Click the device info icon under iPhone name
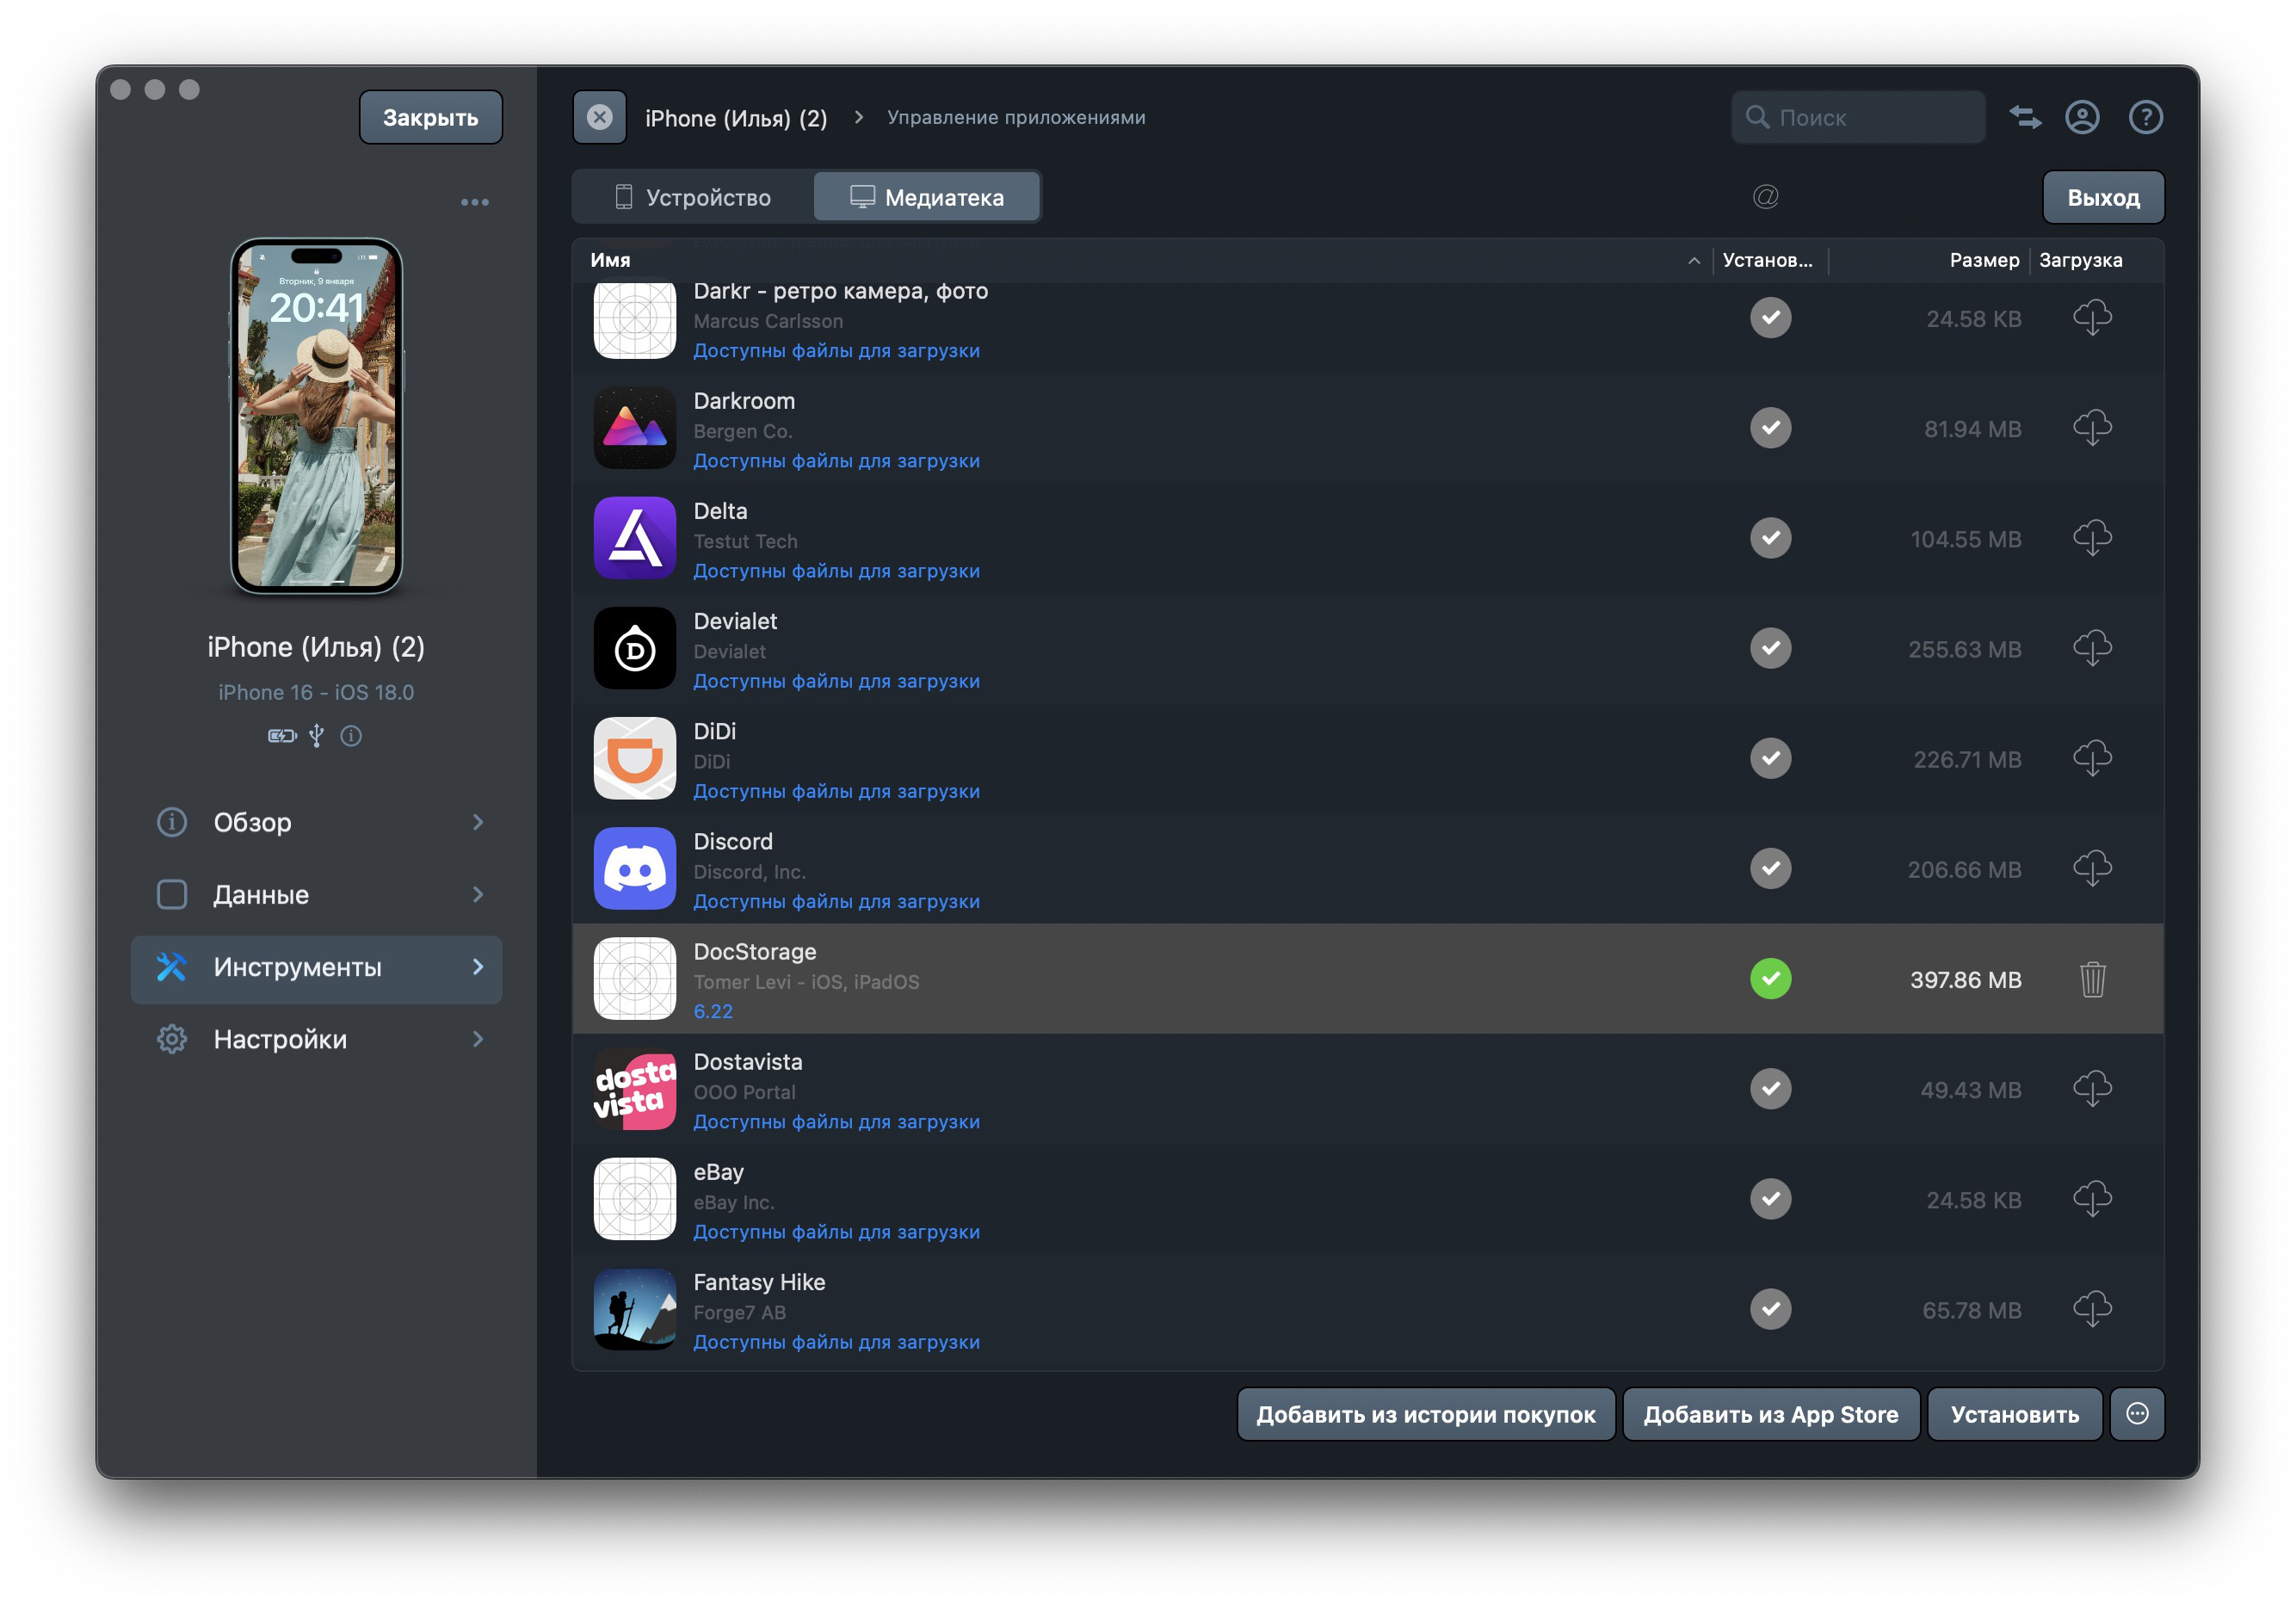Image resolution: width=2296 pixels, height=1606 pixels. 351,736
